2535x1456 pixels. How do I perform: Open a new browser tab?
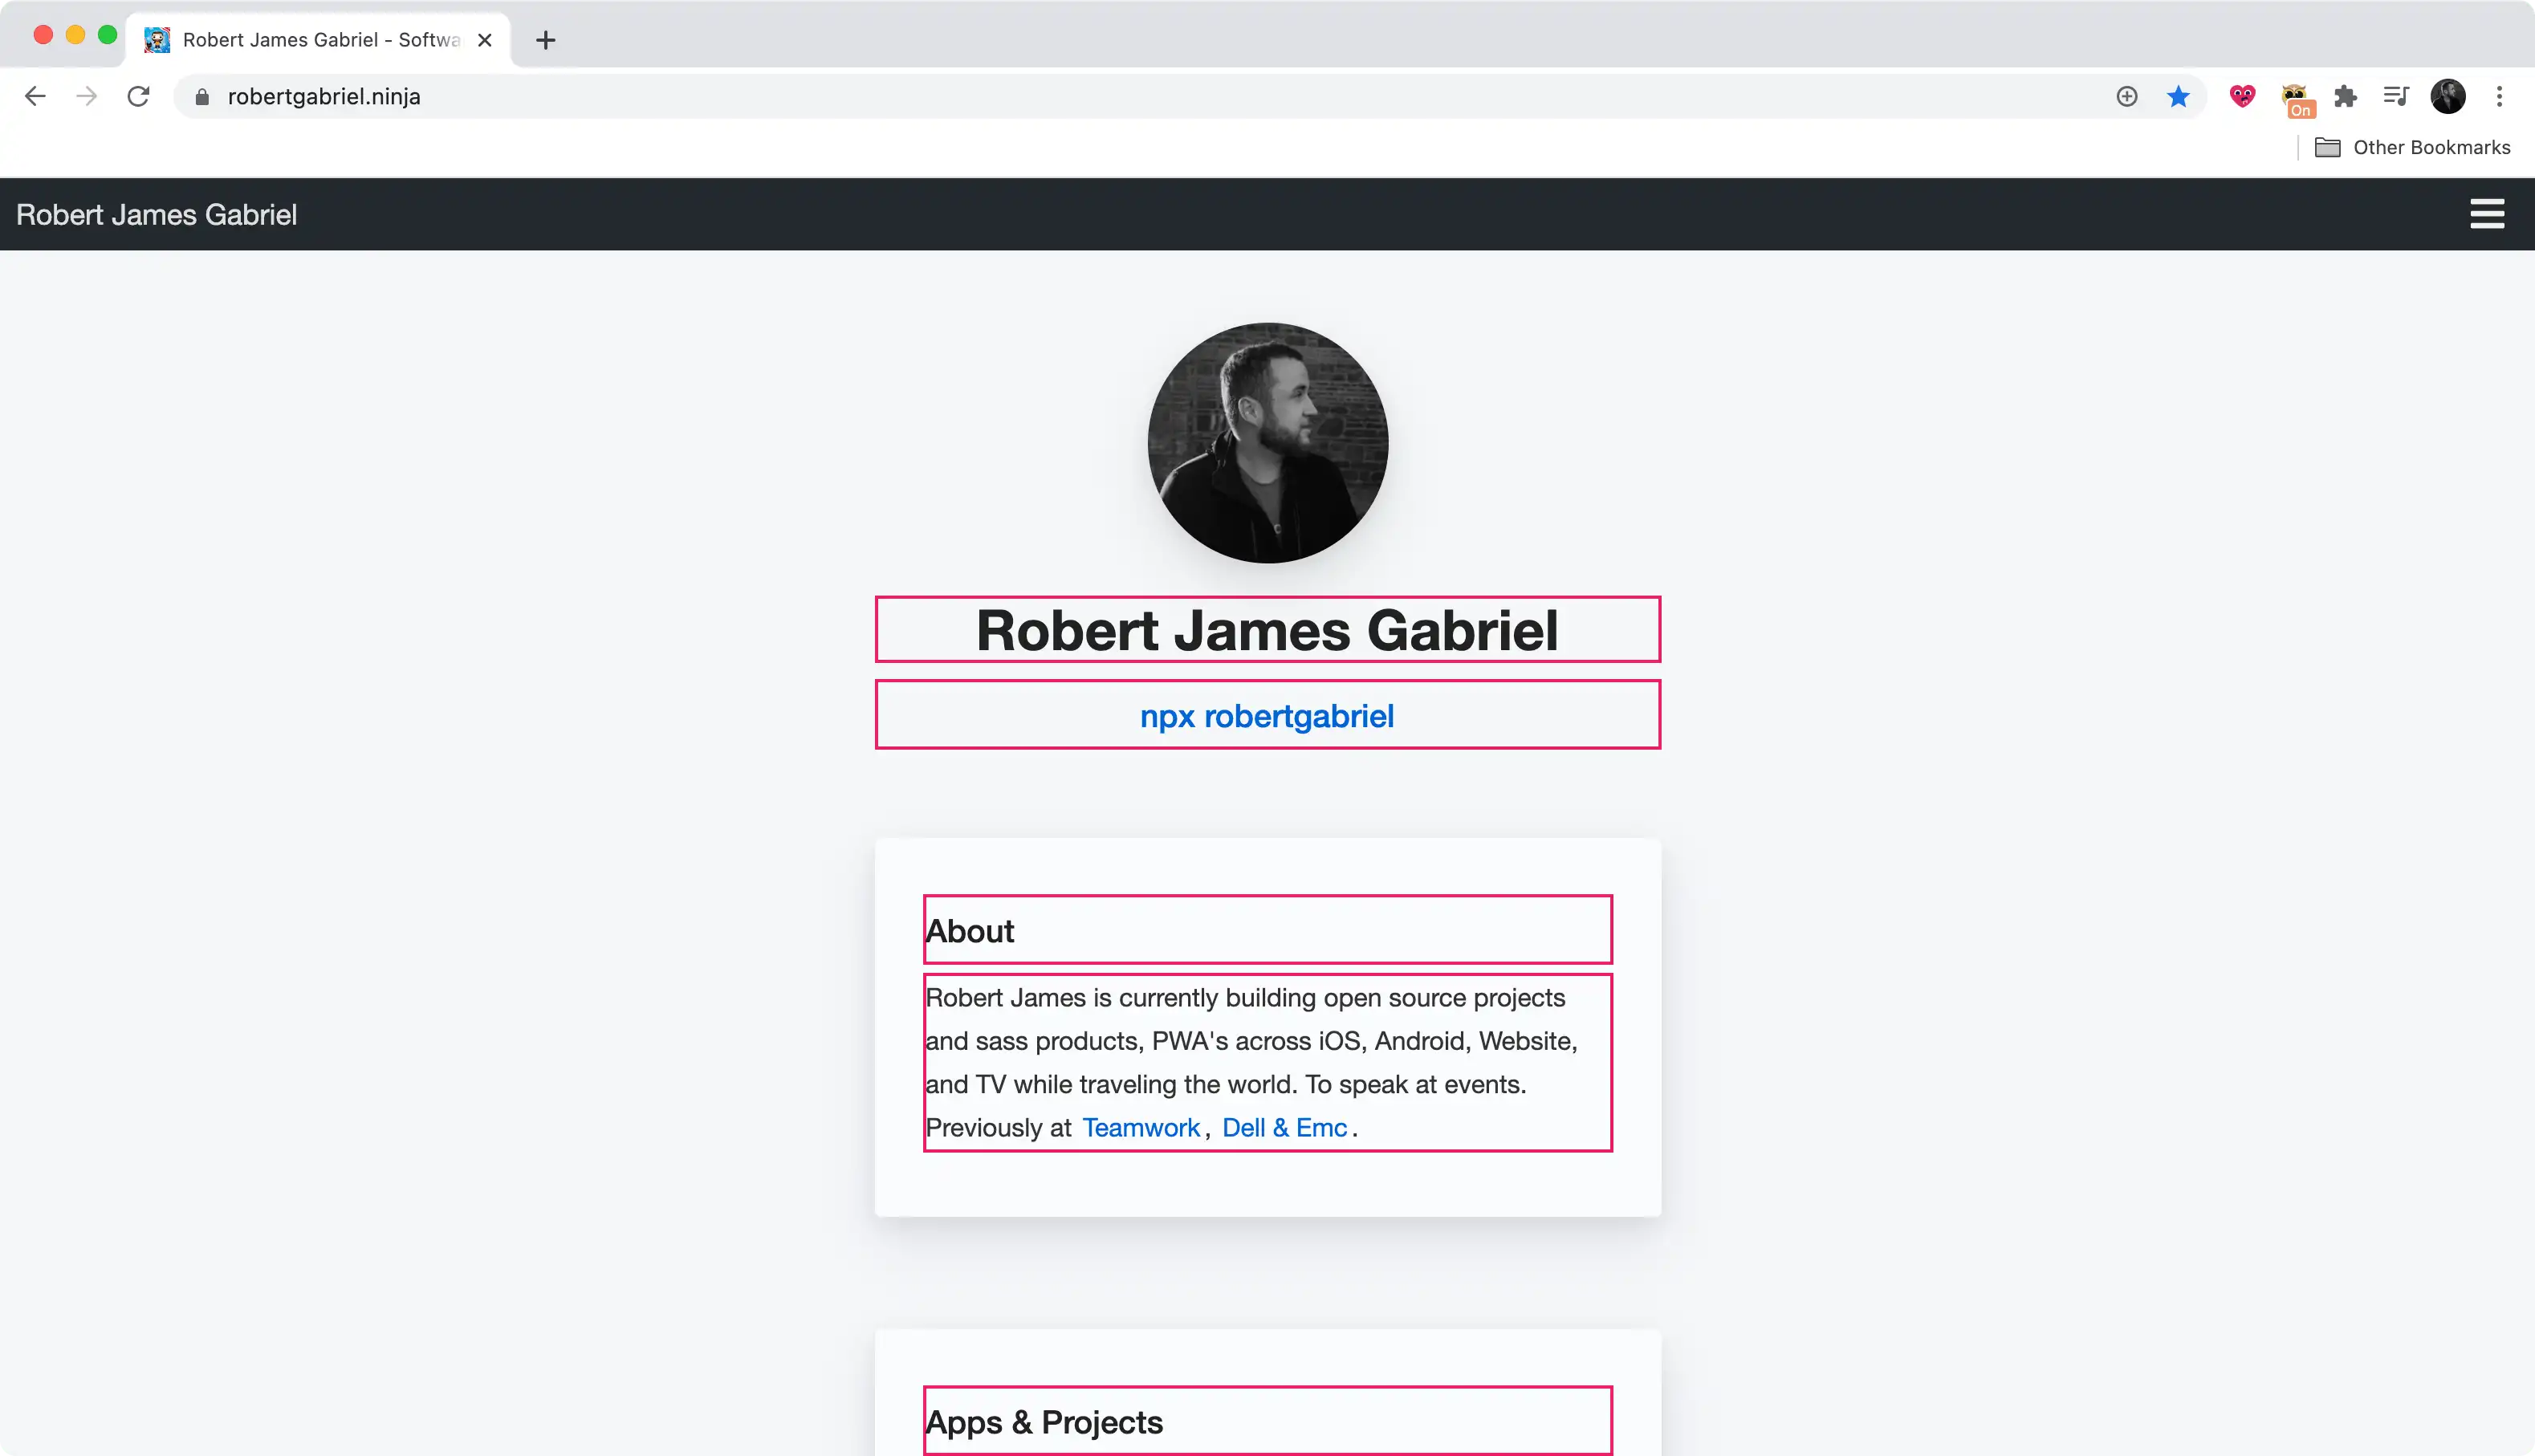click(x=545, y=40)
